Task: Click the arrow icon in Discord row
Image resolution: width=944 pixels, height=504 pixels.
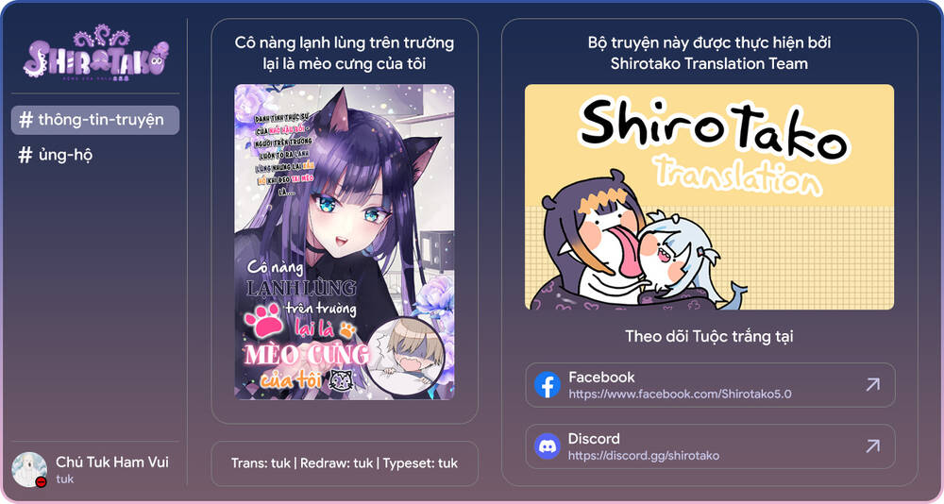Action: pos(872,446)
